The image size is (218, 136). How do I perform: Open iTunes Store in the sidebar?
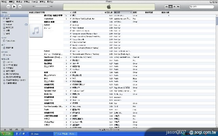coord(10,40)
